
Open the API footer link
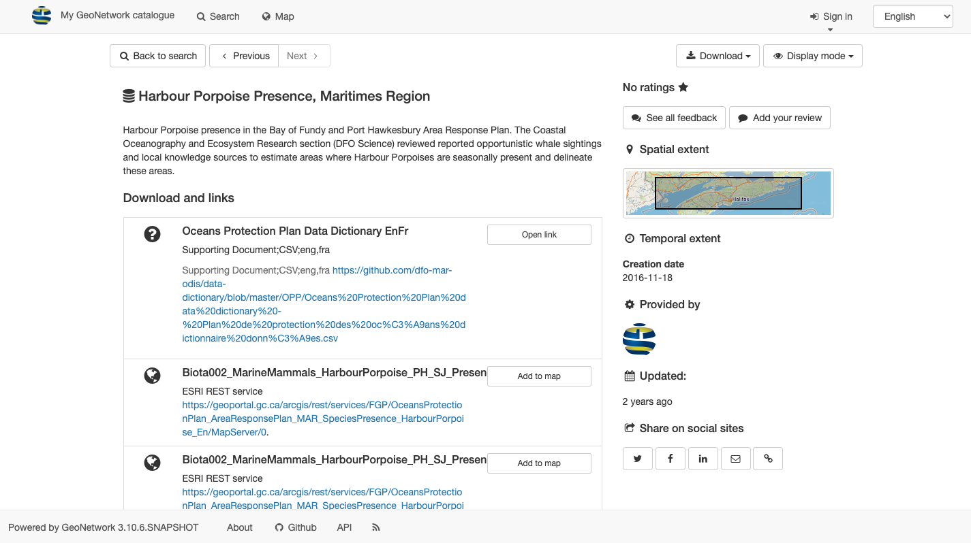pyautogui.click(x=344, y=527)
